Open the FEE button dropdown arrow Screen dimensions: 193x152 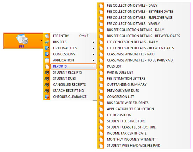coord(41,41)
